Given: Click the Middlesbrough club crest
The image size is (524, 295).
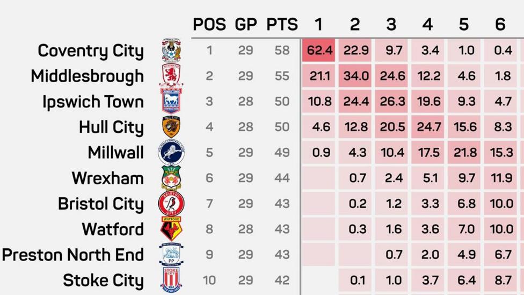Looking at the screenshot, I should pos(171,76).
